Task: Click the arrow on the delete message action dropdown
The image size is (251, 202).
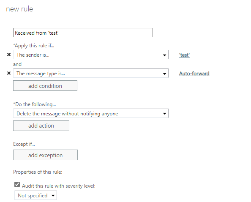Action: coord(164,114)
